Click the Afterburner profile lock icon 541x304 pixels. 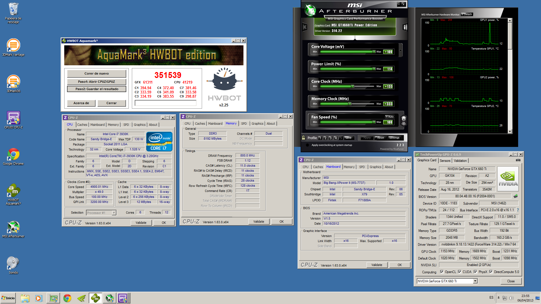point(303,138)
